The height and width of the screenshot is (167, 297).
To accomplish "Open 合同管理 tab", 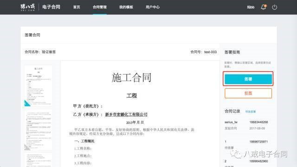I will click(x=100, y=7).
